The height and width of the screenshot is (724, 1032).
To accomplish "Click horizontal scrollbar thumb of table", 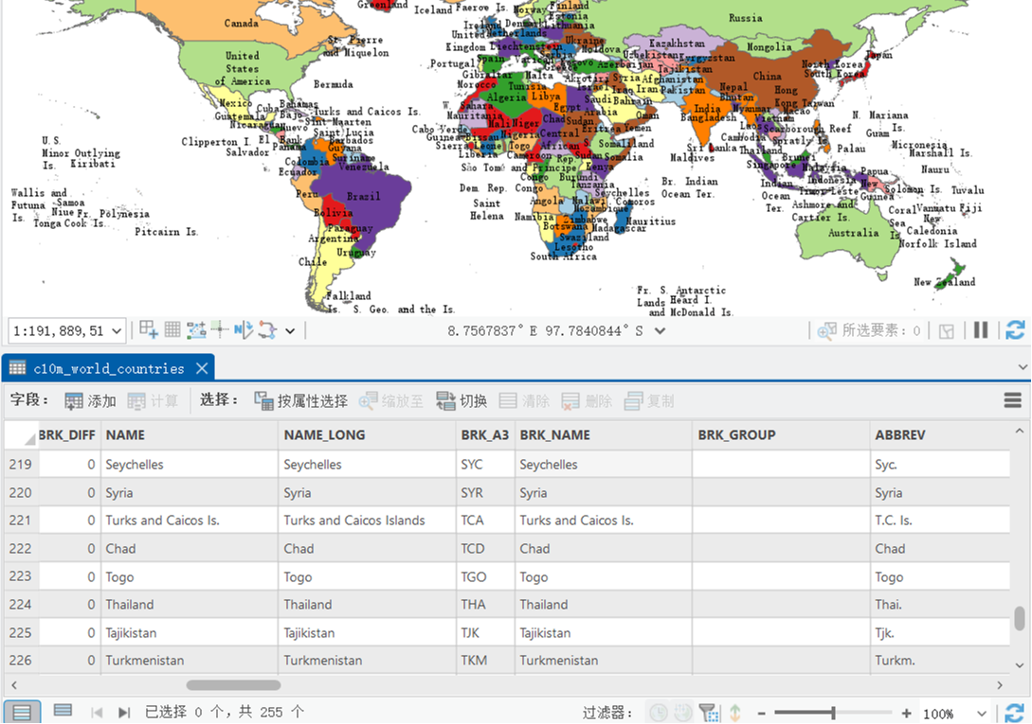I will click(234, 685).
